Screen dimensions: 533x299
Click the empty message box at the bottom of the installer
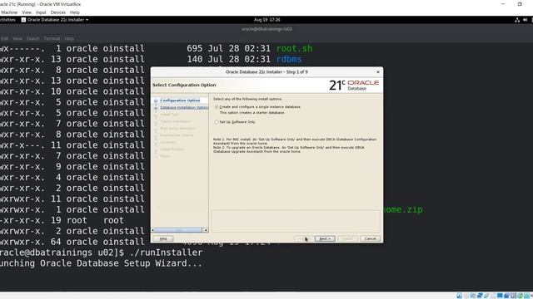tap(296, 221)
